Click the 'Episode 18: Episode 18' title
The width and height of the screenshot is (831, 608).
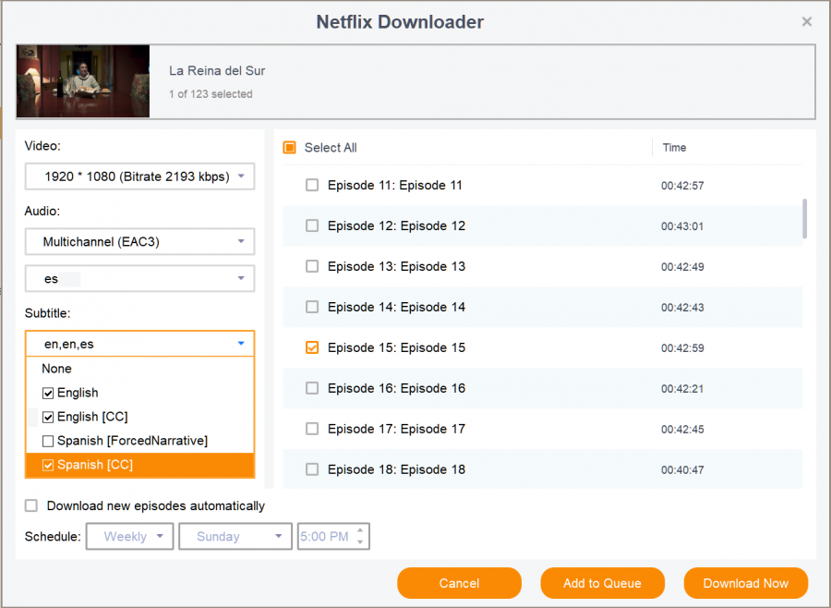(396, 469)
